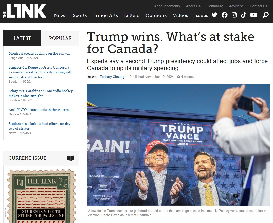Open the Instagram icon link
The width and height of the screenshot is (273, 223).
pyautogui.click(x=234, y=15)
